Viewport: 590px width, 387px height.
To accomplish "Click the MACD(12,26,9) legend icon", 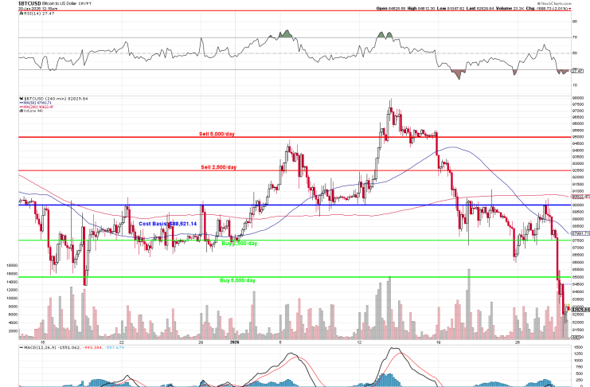I will coord(21,350).
